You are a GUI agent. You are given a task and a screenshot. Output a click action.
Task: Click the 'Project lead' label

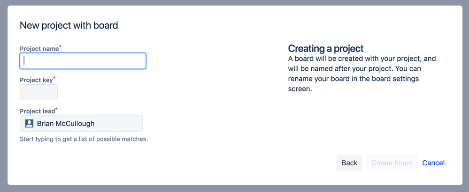(38, 111)
